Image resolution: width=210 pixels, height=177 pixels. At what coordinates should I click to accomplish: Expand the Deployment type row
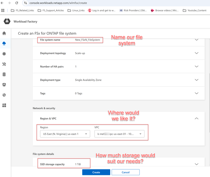coord(196,80)
